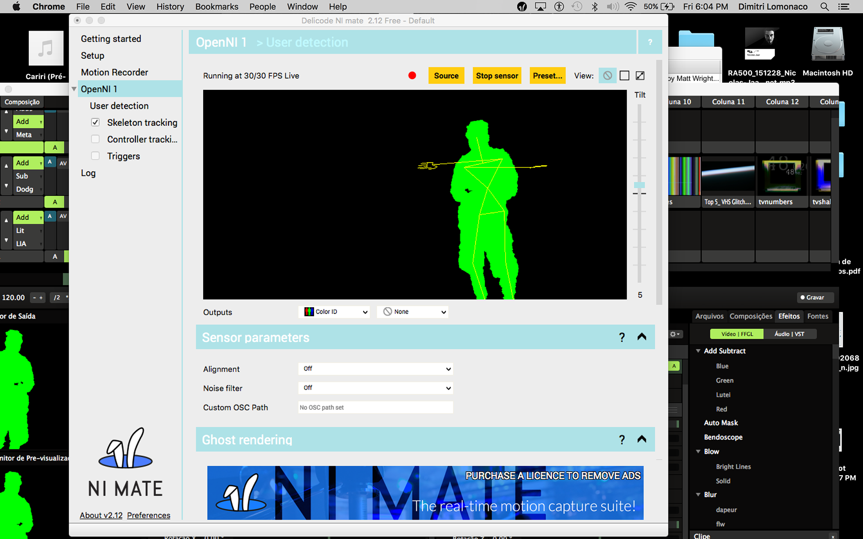Open the Bookmarks menu
Image resolution: width=863 pixels, height=539 pixels.
tap(217, 7)
